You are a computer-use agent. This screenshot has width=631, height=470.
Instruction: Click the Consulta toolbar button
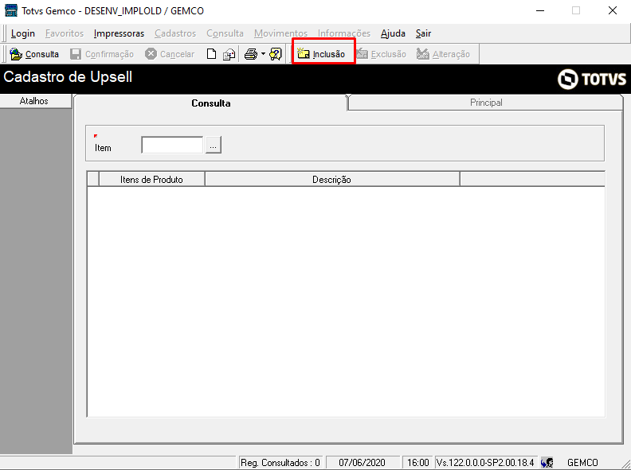pos(34,54)
